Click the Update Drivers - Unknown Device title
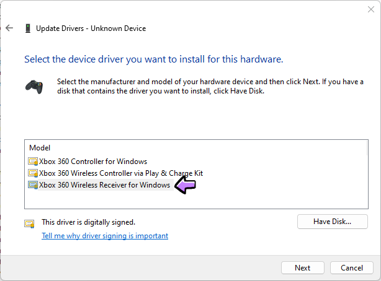 [x=91, y=28]
